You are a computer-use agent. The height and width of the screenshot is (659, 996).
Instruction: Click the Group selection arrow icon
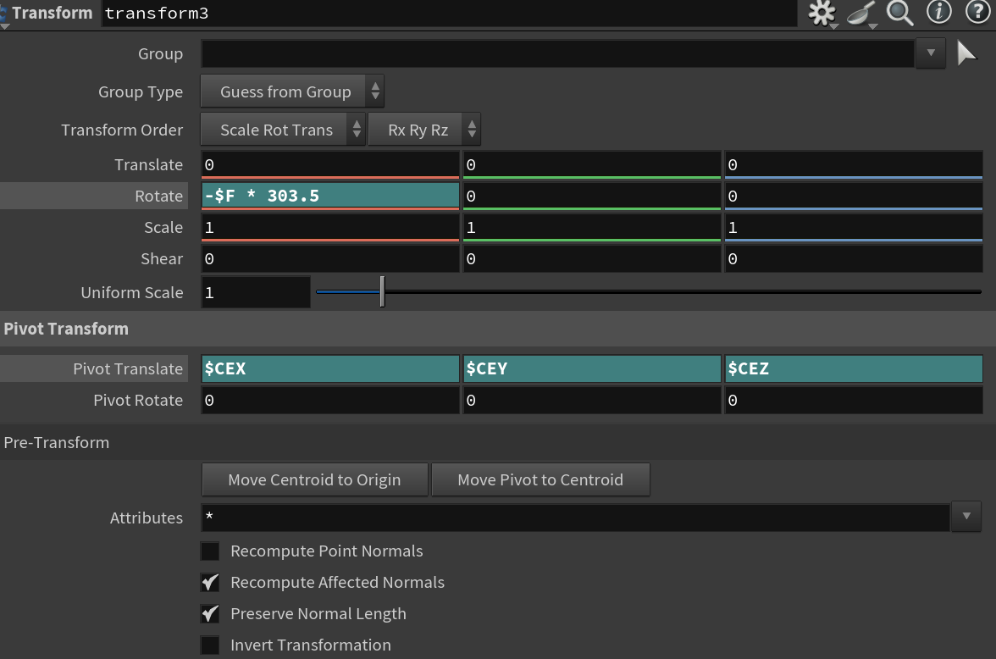point(966,53)
